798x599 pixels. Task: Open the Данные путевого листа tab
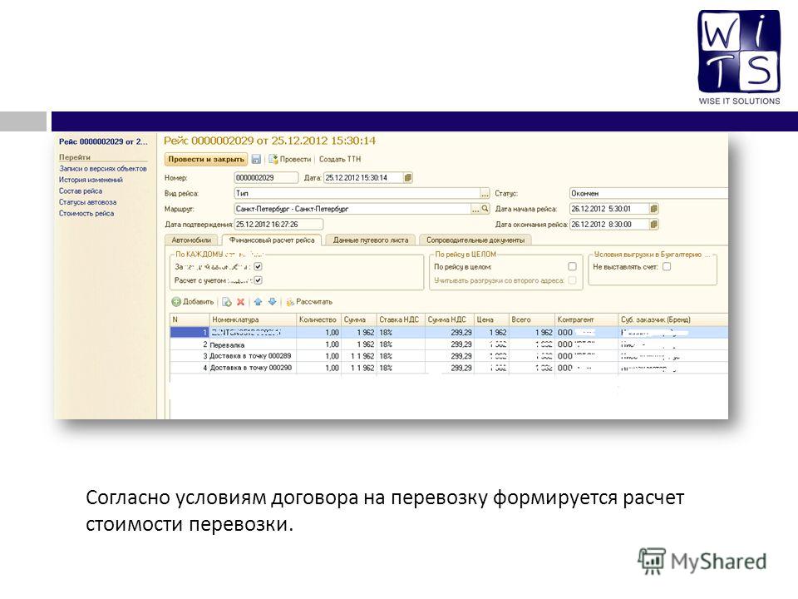tap(371, 240)
